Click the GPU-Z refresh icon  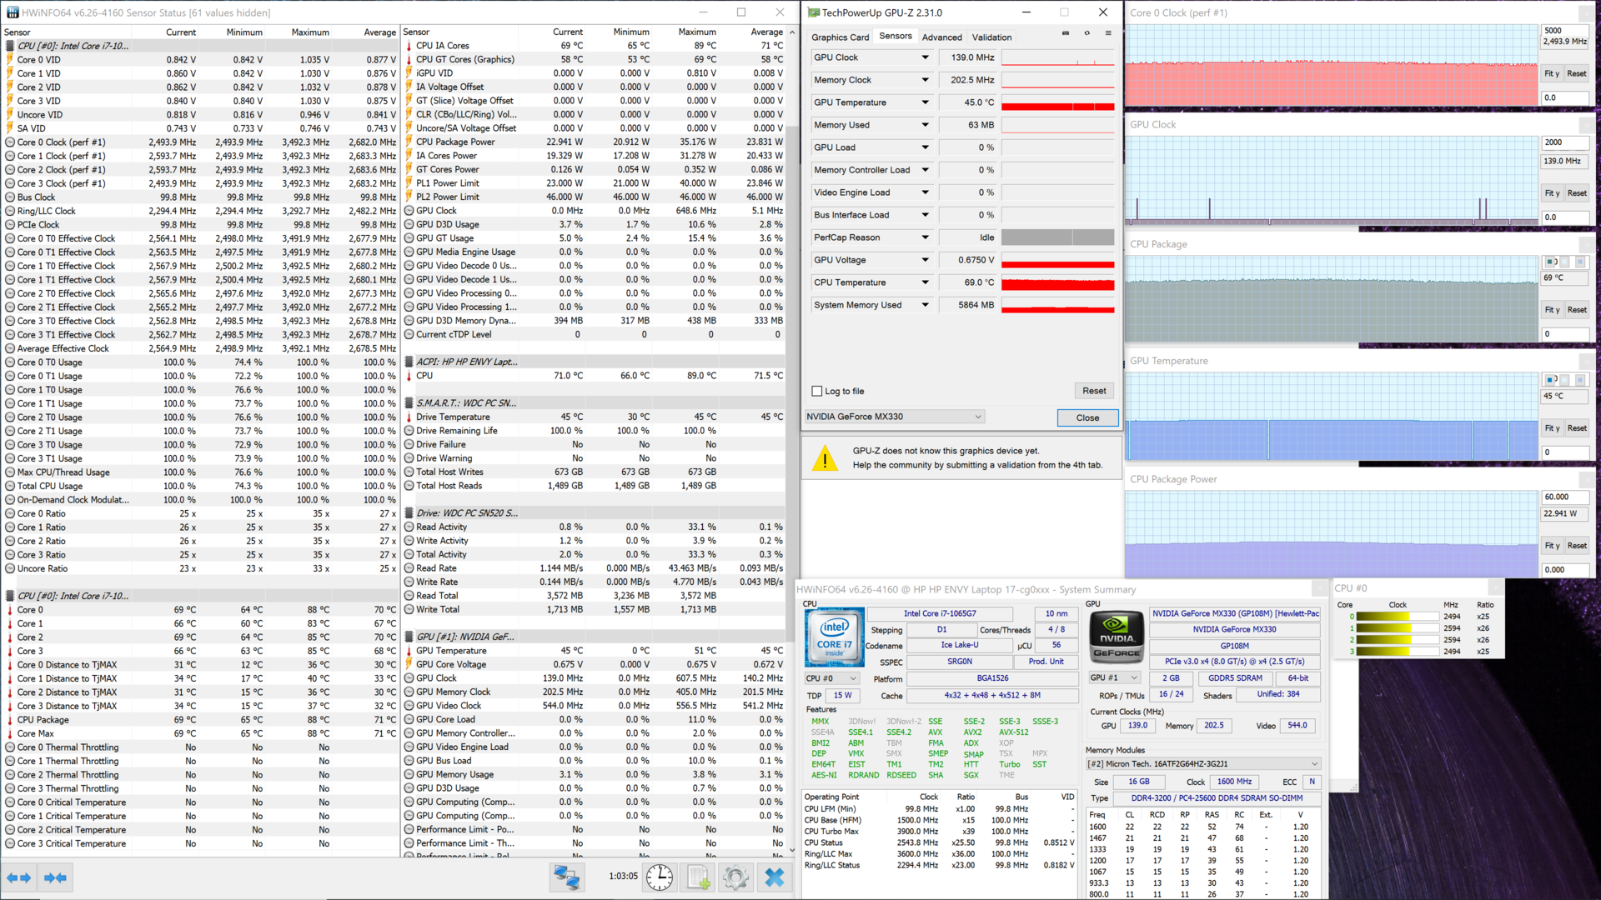pyautogui.click(x=1087, y=33)
